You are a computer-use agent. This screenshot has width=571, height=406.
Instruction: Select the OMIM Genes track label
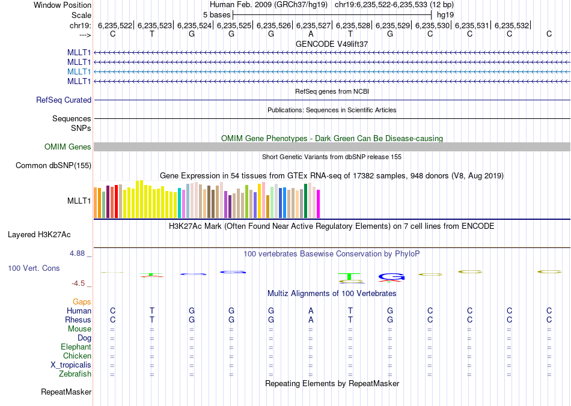pos(67,147)
